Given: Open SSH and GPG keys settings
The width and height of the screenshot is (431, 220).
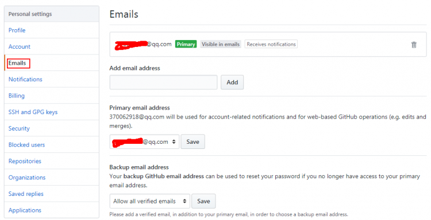Looking at the screenshot, I should coord(33,112).
